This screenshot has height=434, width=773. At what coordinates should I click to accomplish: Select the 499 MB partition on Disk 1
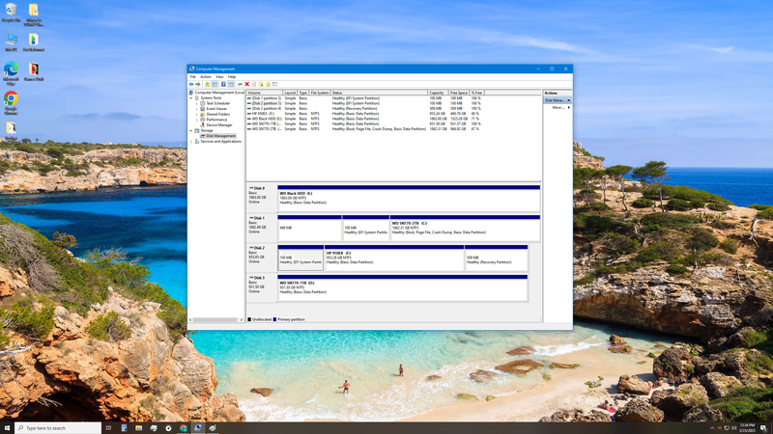(x=309, y=228)
